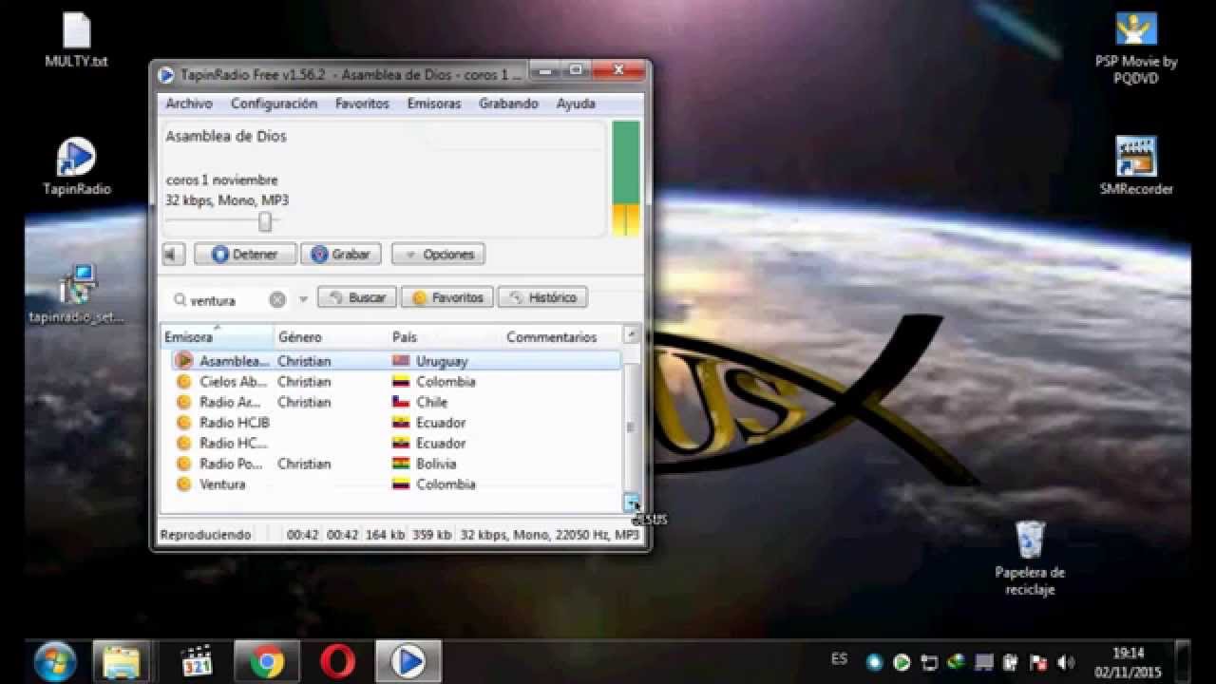Click the station list scroll down arrow
This screenshot has width=1216, height=684.
point(632,503)
